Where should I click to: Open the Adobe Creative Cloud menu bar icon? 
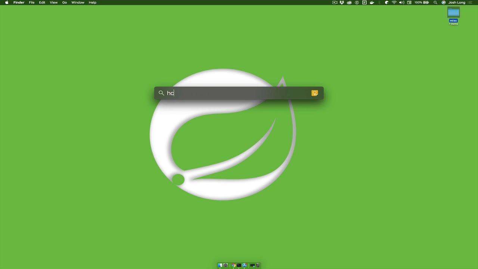[349, 3]
